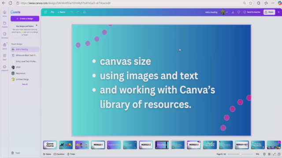Close the editor with the X icon
Image resolution: width=282 pixels, height=158 pixels.
(278, 12)
